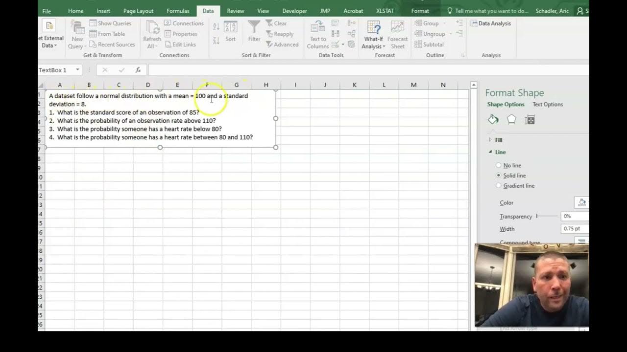Open the line Color picker dropdown
Screen dimensions: 627x352
[582, 202]
